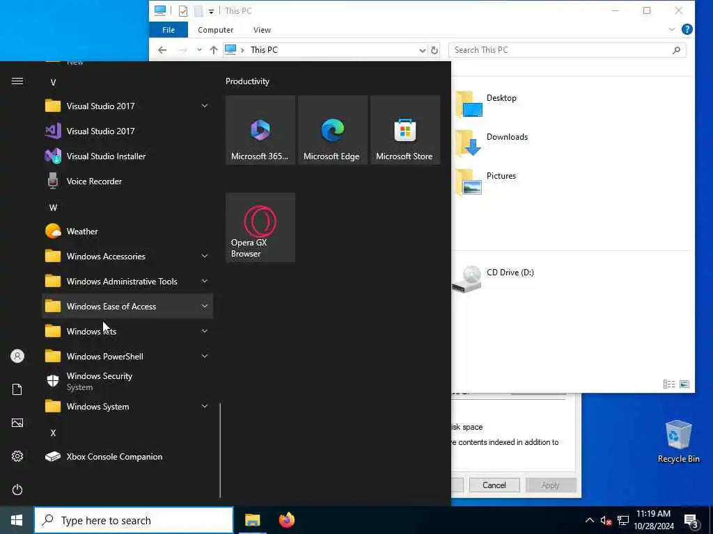Select the Pictures folder in This PC
This screenshot has height=534, width=713.
[x=485, y=181]
